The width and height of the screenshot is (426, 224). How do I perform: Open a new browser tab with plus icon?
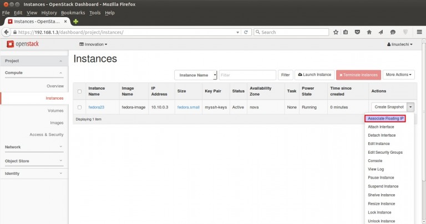[75, 21]
